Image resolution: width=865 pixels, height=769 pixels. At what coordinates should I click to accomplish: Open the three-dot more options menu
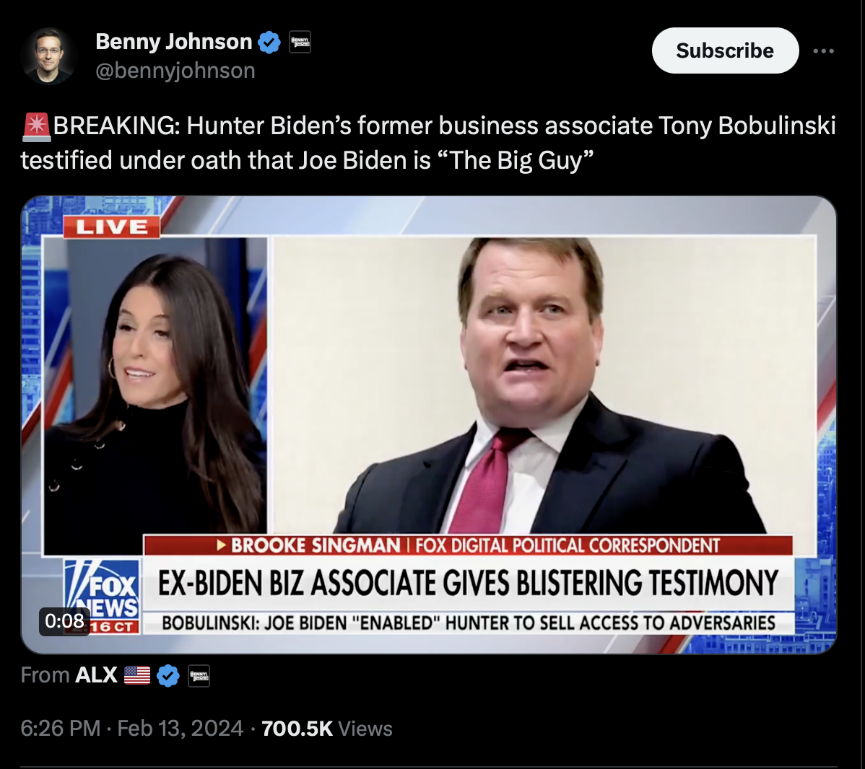pyautogui.click(x=823, y=50)
